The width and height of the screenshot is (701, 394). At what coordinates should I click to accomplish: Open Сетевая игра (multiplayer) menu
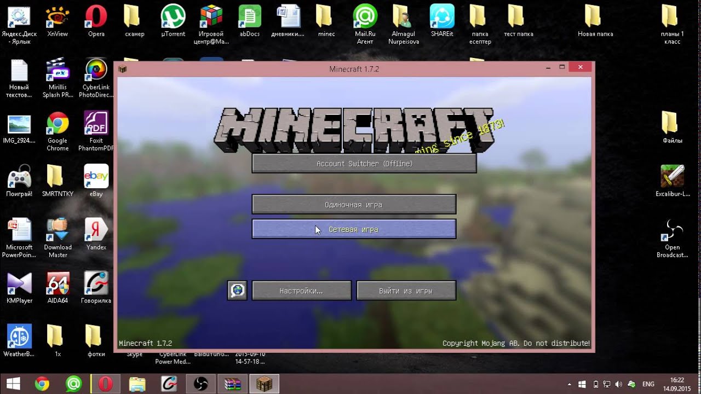click(x=354, y=229)
